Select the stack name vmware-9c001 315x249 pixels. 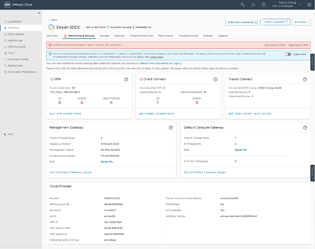point(229,198)
